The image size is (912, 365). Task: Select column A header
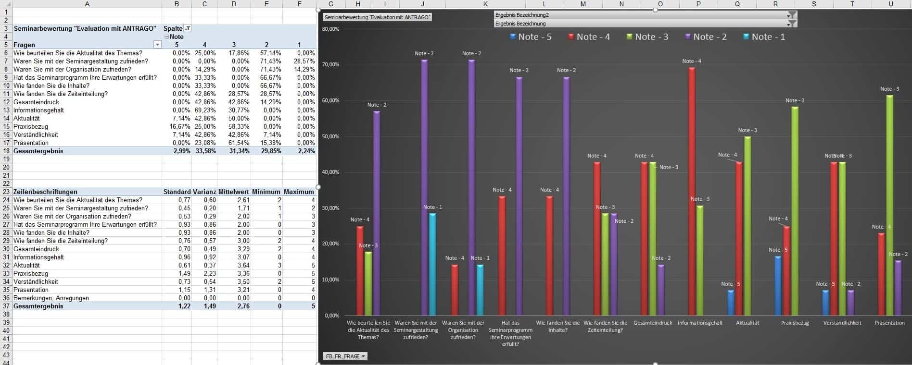tap(87, 4)
